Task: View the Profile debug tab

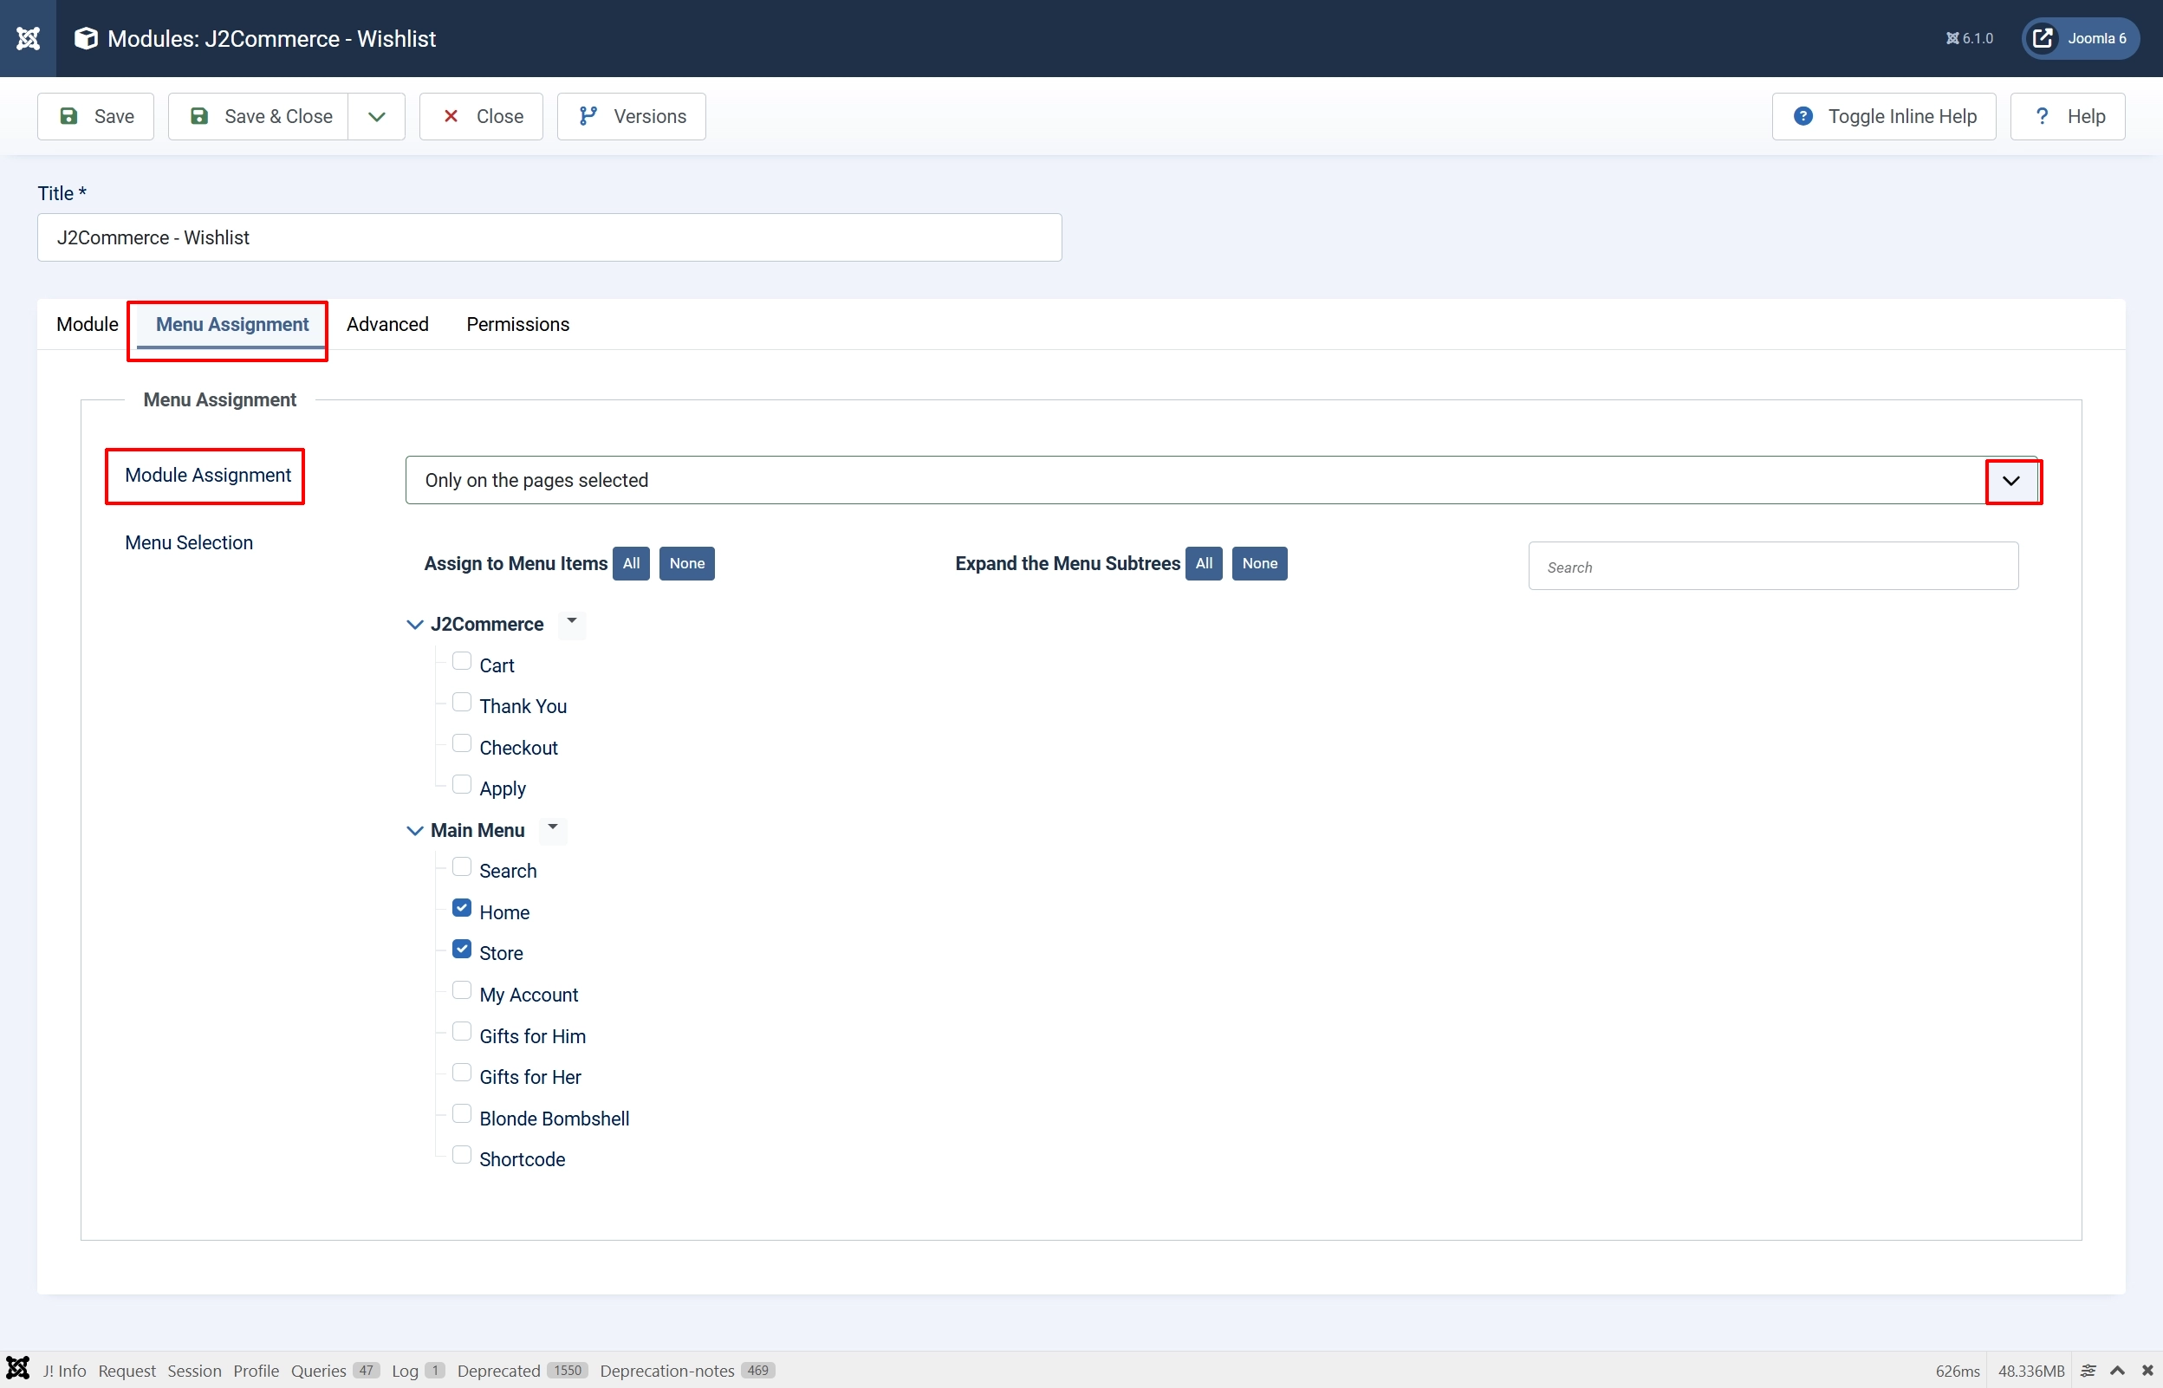Action: [256, 1371]
